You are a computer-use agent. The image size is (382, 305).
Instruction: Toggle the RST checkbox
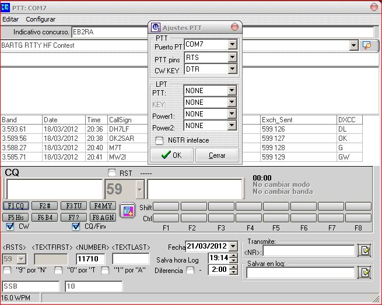(112, 173)
